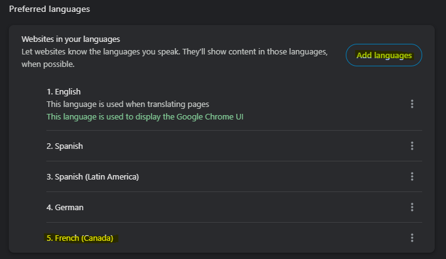Click the divider line between German and French
Screen dimensions: 446x259
pyautogui.click(x=234, y=222)
